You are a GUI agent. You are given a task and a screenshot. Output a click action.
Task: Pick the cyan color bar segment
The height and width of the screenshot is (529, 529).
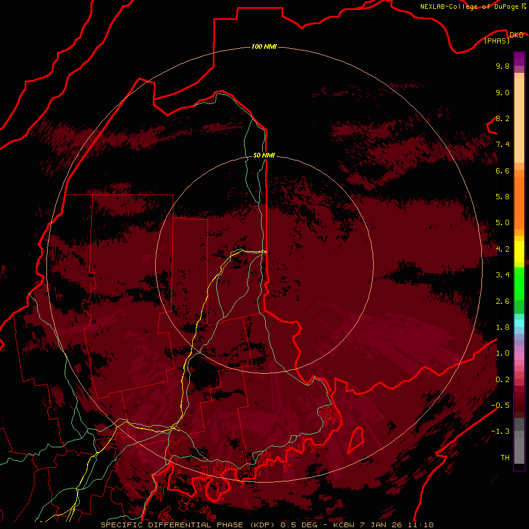pos(519,323)
